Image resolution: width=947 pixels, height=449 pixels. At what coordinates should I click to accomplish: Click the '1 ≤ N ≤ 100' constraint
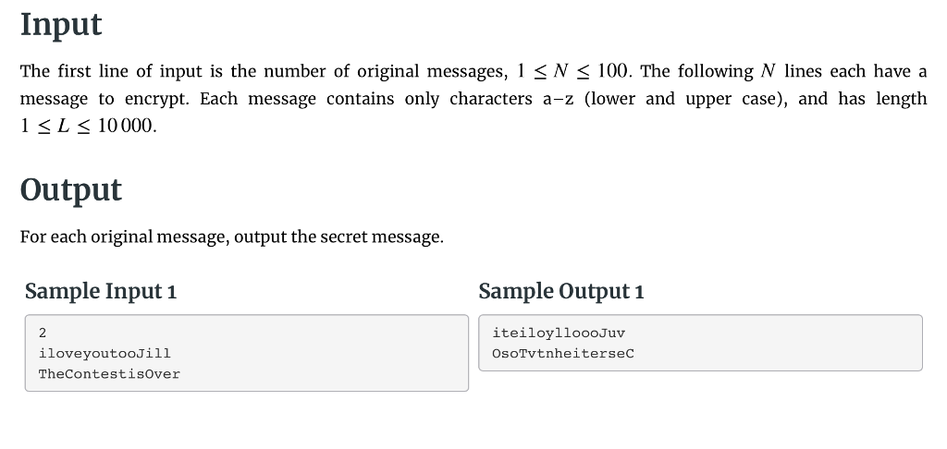pyautogui.click(x=572, y=71)
